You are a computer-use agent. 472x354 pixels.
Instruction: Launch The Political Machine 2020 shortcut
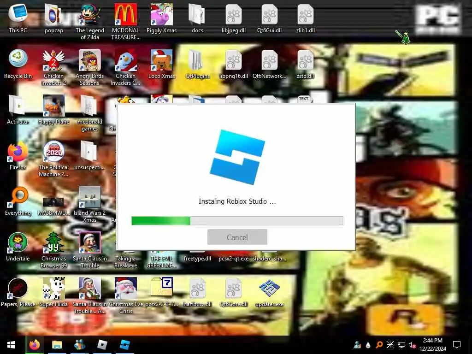[x=53, y=159]
